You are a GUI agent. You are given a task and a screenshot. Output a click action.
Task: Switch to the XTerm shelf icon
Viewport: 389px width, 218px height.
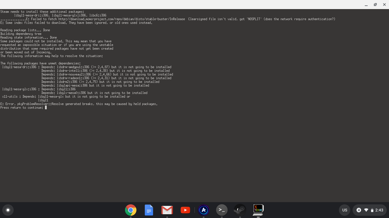(x=258, y=210)
